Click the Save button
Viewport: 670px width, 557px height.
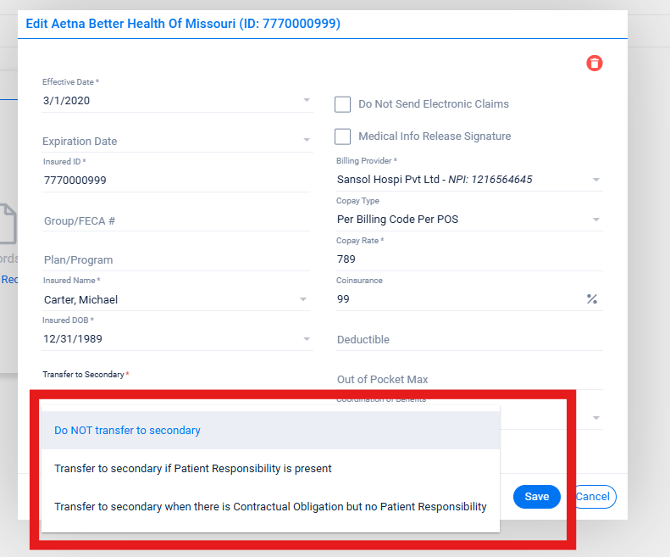(x=537, y=497)
